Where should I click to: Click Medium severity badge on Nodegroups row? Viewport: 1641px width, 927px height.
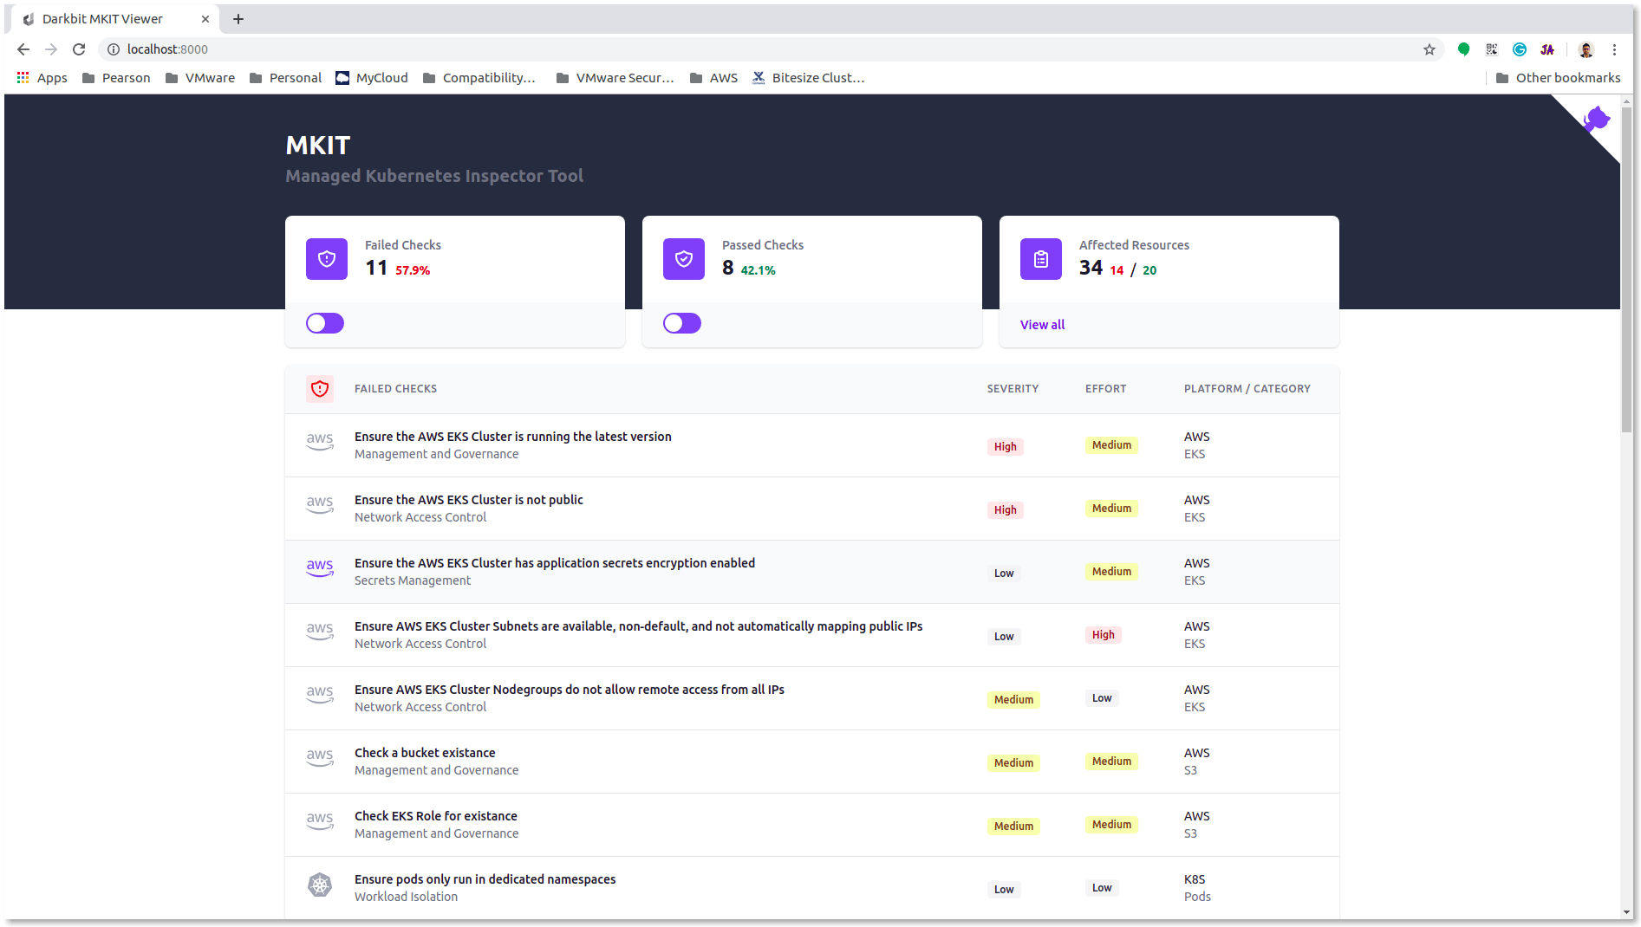tap(1013, 699)
